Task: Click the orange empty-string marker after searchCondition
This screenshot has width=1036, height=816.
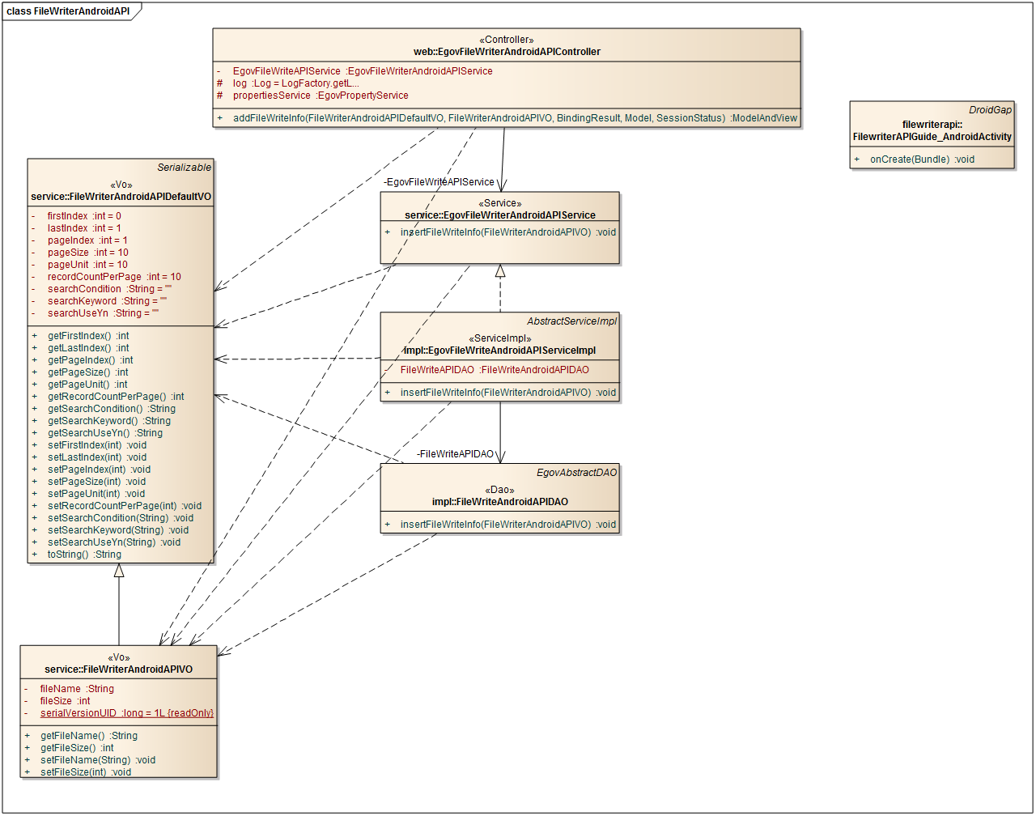Action: (x=168, y=287)
